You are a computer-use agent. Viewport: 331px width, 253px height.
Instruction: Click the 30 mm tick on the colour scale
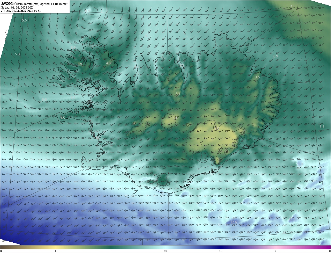click(276, 251)
